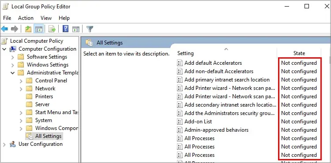Select the Admin-approved behaviors setting
This screenshot has height=163, width=331.
pyautogui.click(x=216, y=130)
